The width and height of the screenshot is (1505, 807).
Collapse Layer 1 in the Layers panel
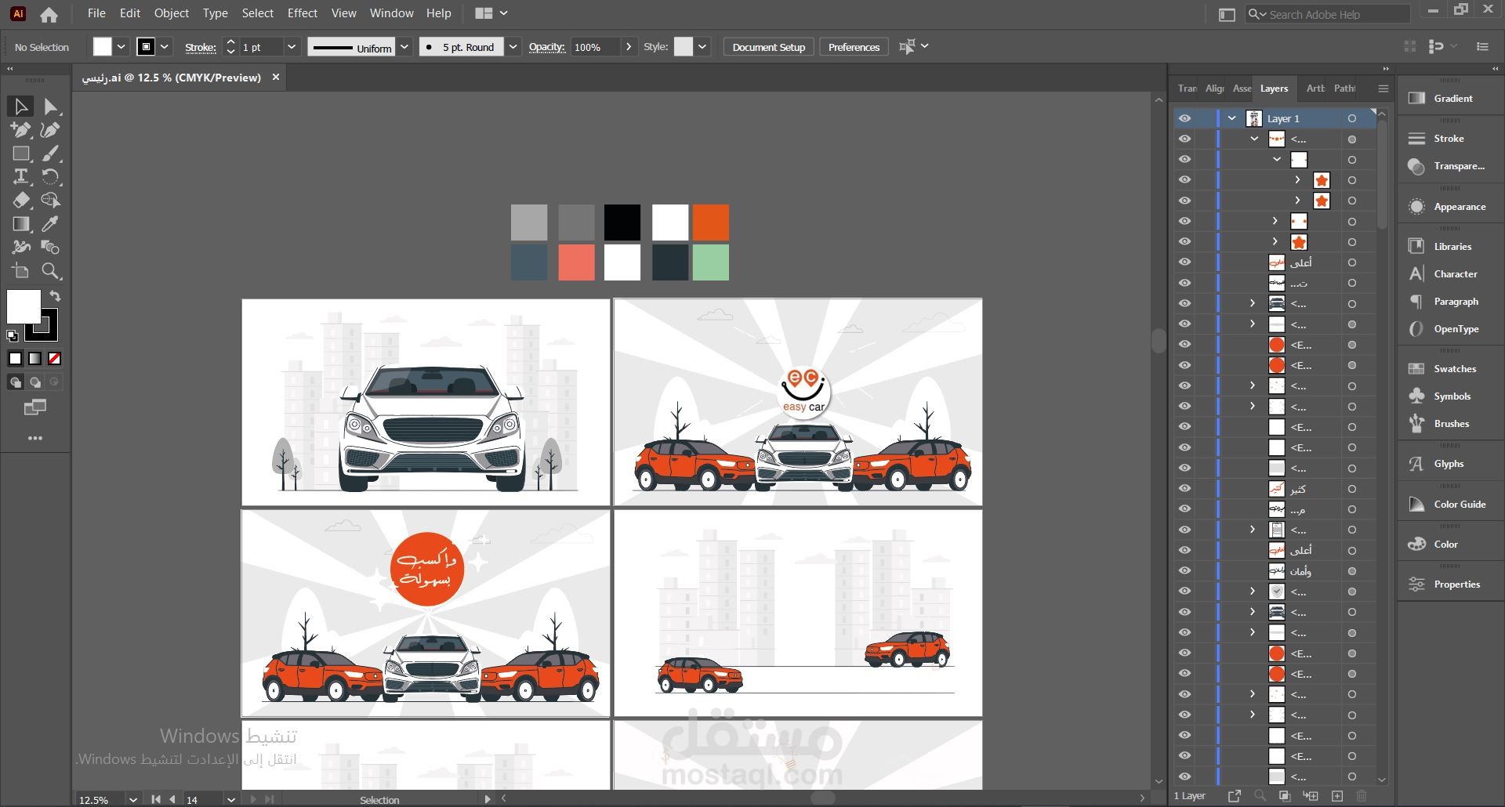tap(1232, 118)
